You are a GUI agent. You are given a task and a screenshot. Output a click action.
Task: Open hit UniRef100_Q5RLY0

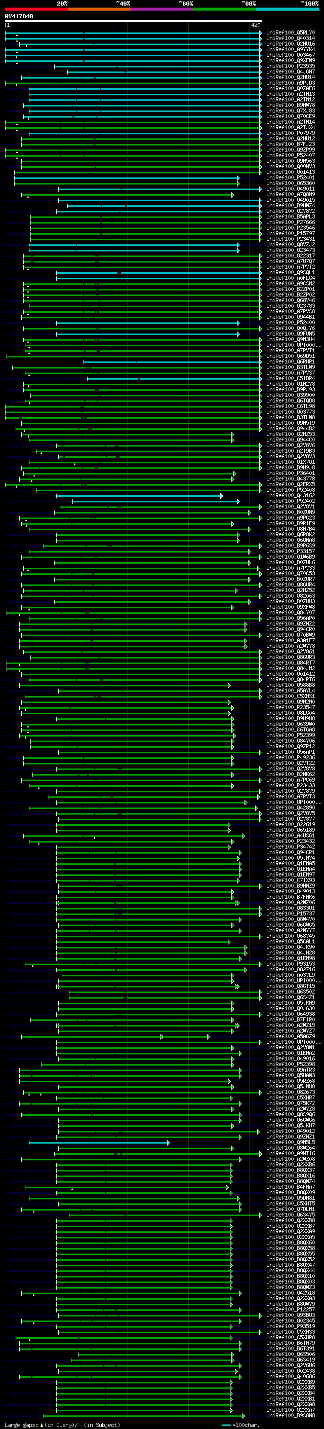[291, 33]
